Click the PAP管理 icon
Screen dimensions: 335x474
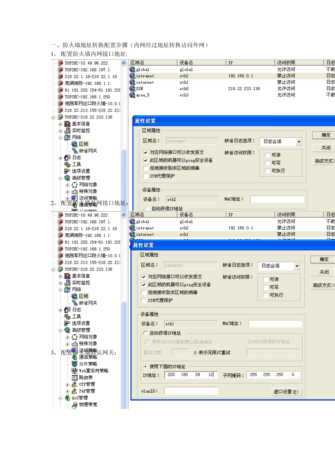point(74,391)
